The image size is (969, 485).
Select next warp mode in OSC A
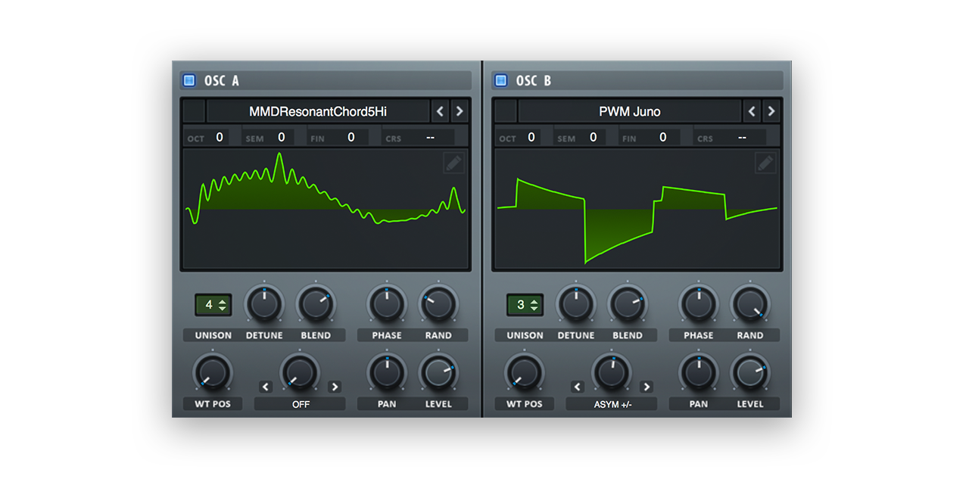334,387
